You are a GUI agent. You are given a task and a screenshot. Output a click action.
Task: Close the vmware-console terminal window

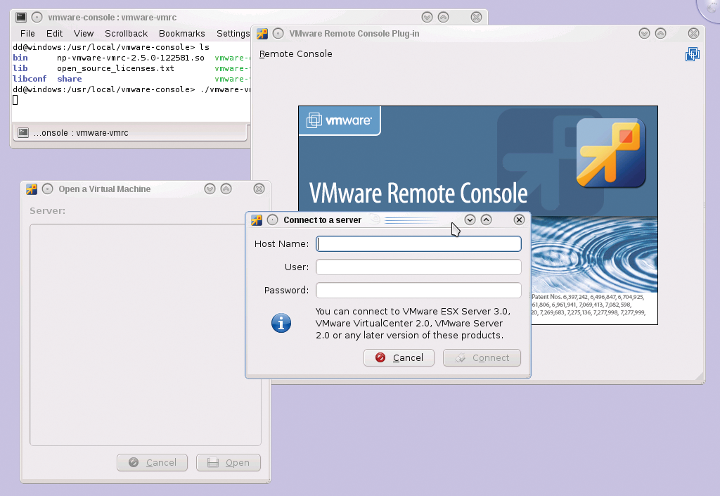476,18
